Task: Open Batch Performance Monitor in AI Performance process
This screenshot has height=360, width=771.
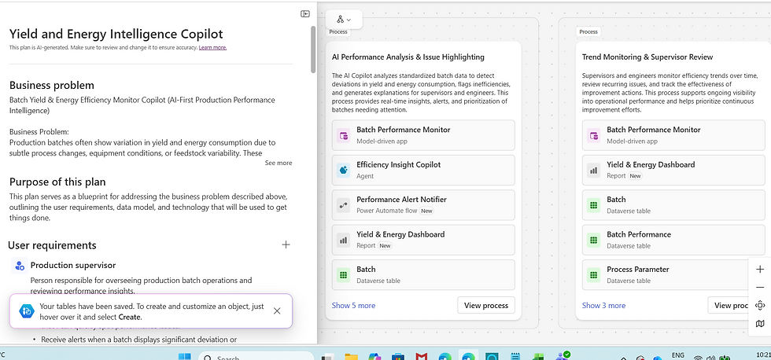Action: coord(423,135)
